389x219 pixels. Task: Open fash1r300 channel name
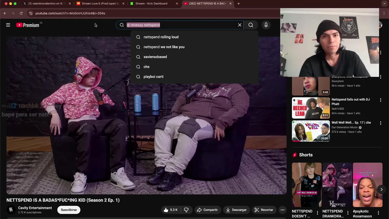(x=338, y=109)
